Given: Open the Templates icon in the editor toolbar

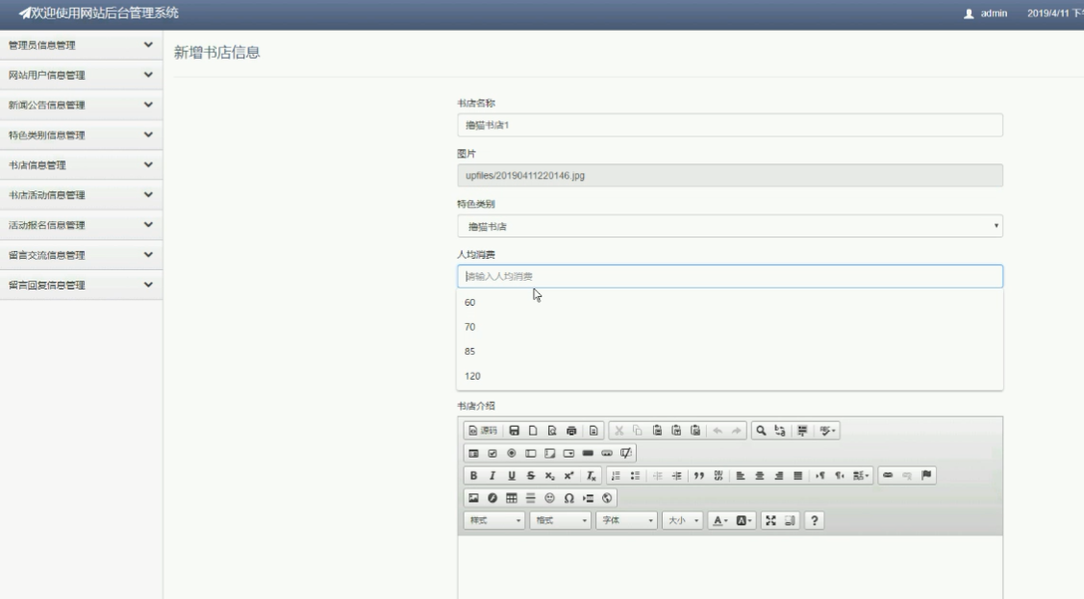Looking at the screenshot, I should coord(593,431).
